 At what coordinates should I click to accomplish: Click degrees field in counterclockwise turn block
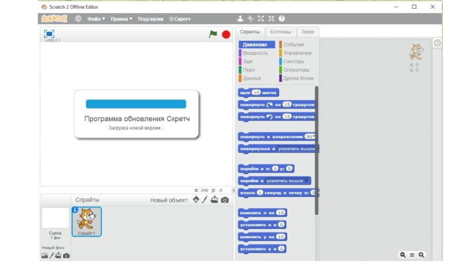pyautogui.click(x=287, y=116)
